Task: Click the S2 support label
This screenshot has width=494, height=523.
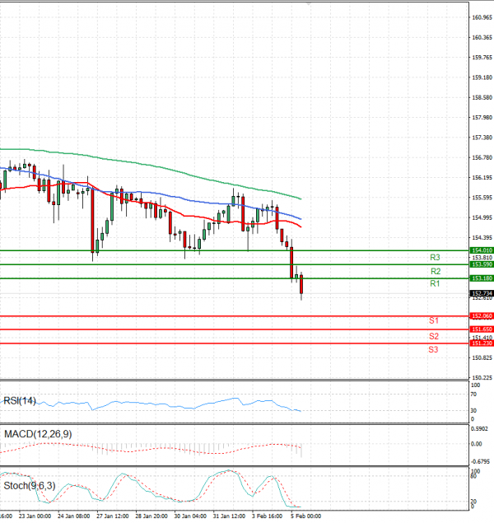Action: click(x=434, y=336)
